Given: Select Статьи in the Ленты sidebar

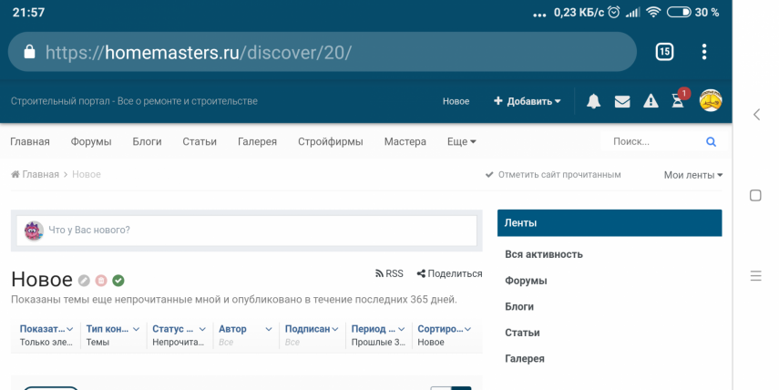Looking at the screenshot, I should coord(522,333).
